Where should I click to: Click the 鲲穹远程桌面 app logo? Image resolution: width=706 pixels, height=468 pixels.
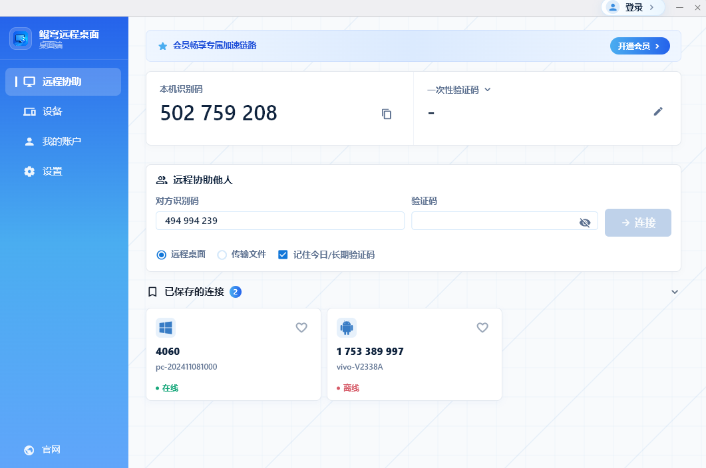click(21, 39)
